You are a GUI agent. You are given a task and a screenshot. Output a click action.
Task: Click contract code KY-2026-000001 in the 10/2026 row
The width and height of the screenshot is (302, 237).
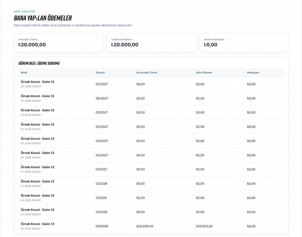pos(31,214)
